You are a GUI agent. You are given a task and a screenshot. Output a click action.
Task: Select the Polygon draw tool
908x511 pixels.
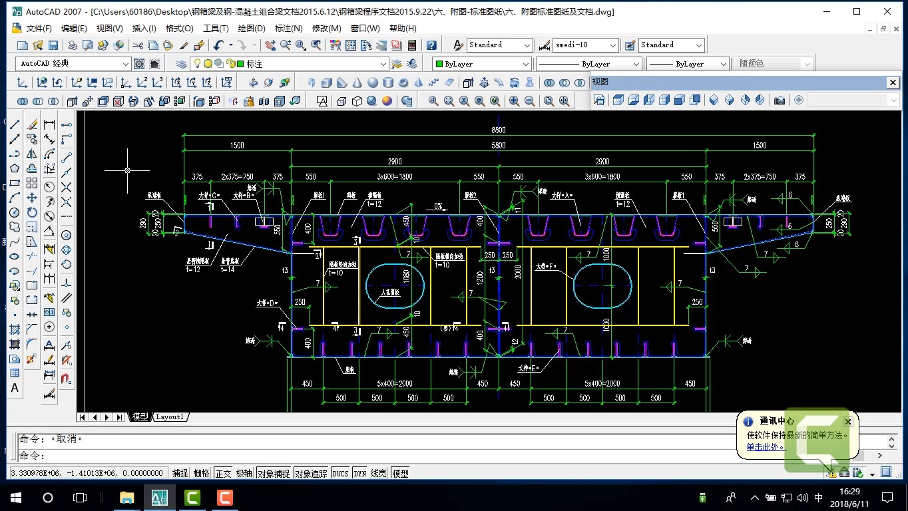(15, 168)
